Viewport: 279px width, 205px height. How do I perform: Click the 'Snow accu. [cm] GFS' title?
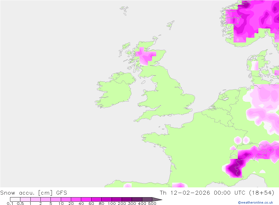point(34,193)
